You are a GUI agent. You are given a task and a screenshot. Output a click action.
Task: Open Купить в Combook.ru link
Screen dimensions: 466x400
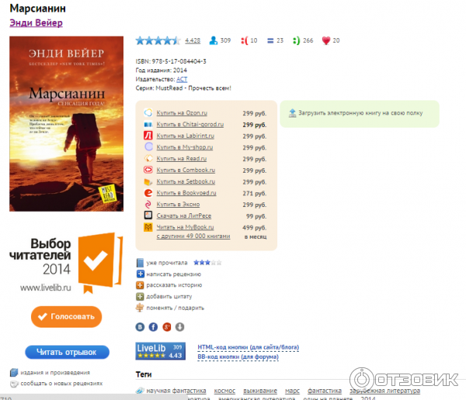(x=186, y=170)
